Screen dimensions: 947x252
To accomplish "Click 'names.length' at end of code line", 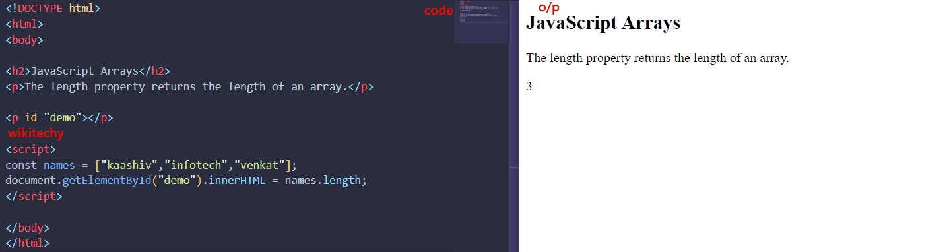I will coord(323,180).
